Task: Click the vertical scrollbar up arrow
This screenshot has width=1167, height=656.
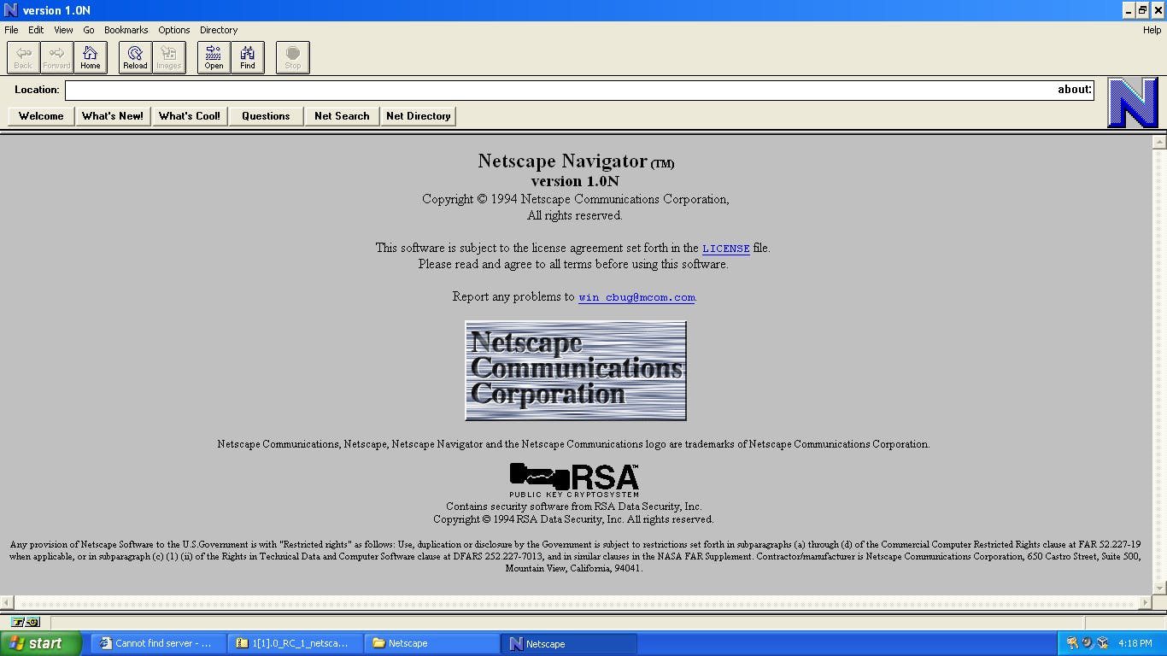Action: (x=1159, y=143)
